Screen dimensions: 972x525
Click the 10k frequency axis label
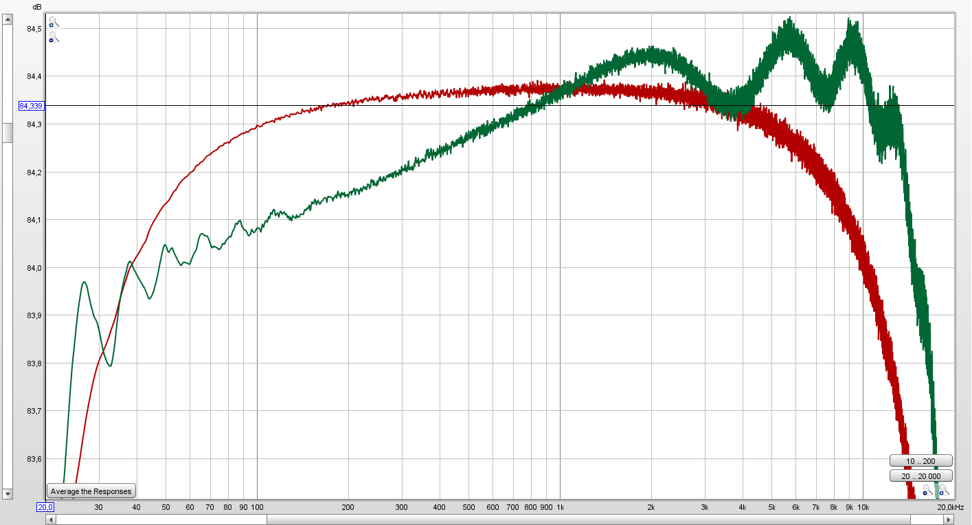coord(863,507)
